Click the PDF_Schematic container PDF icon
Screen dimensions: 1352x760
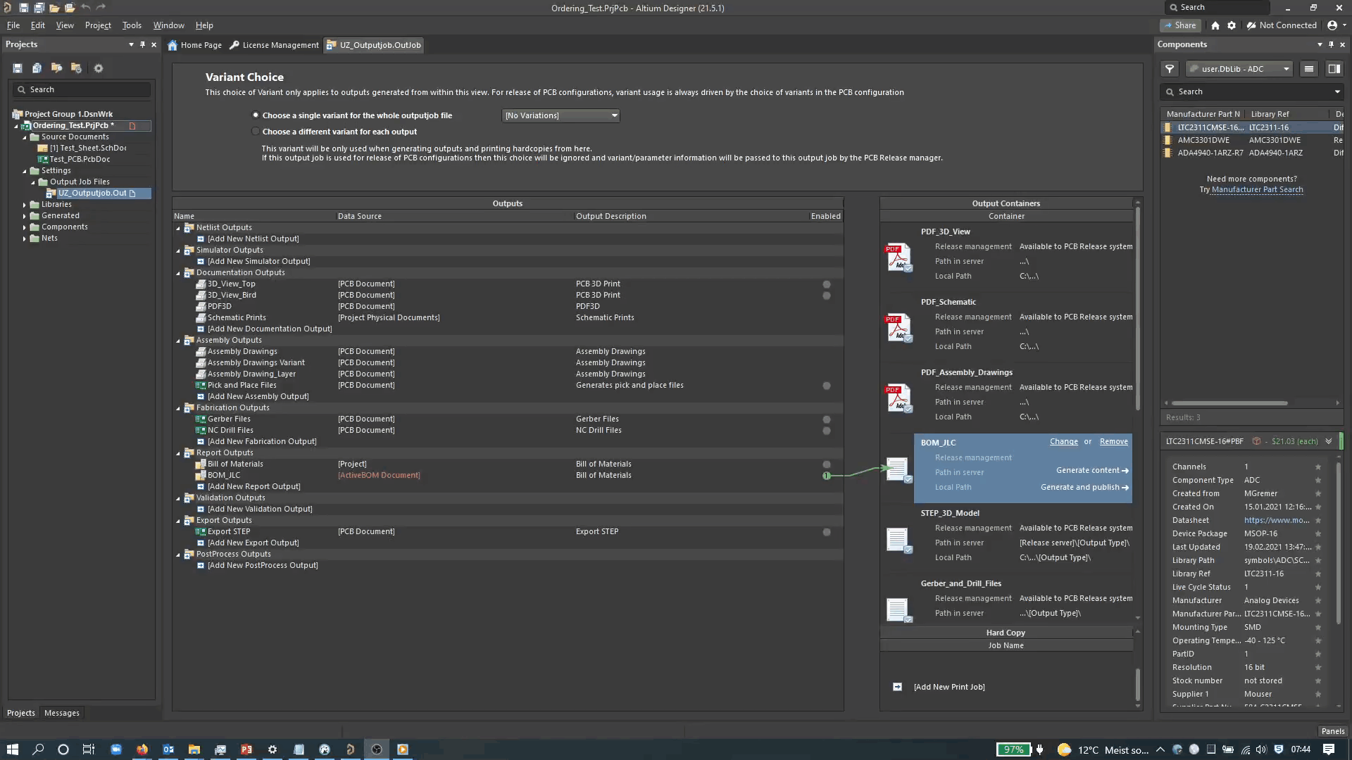pos(898,328)
